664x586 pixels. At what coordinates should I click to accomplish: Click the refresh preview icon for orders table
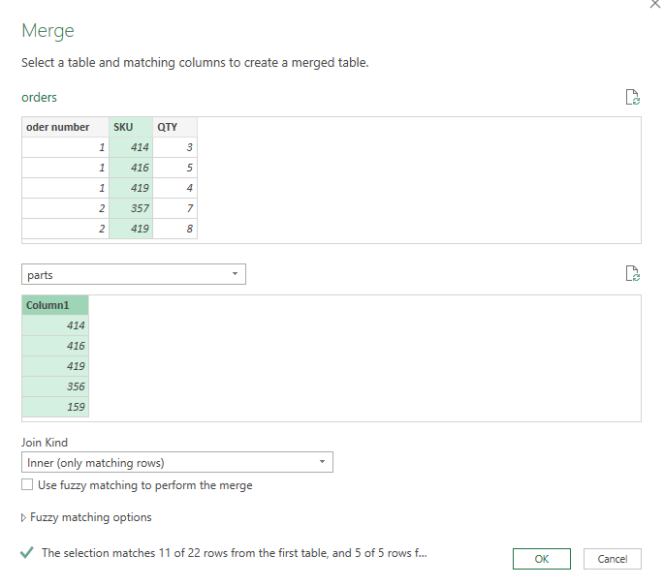(633, 97)
